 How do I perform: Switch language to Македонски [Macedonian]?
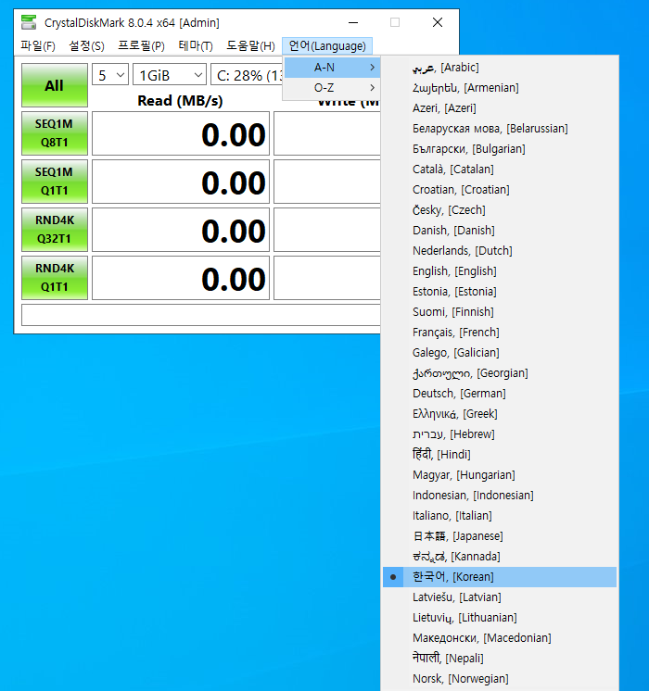(x=500, y=637)
